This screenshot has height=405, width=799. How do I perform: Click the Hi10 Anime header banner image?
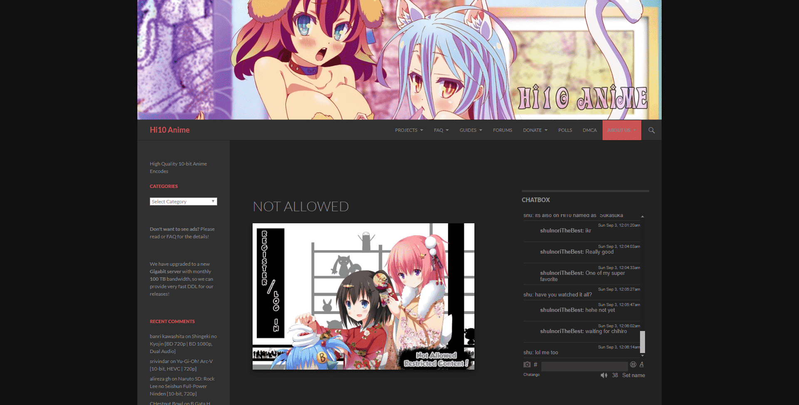(x=399, y=60)
